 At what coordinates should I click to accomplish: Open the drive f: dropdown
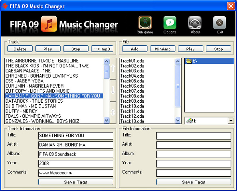231,121
